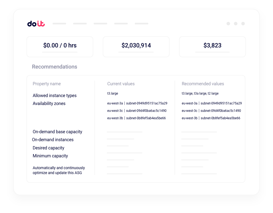Select the $2,030,914 summary card
The height and width of the screenshot is (213, 273).
click(x=136, y=47)
